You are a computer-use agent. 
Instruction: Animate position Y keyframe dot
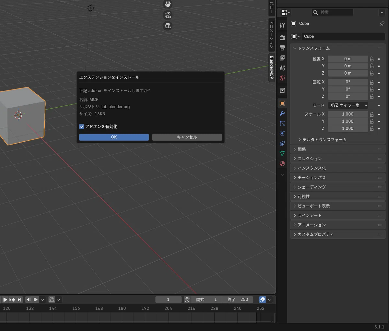(x=379, y=66)
